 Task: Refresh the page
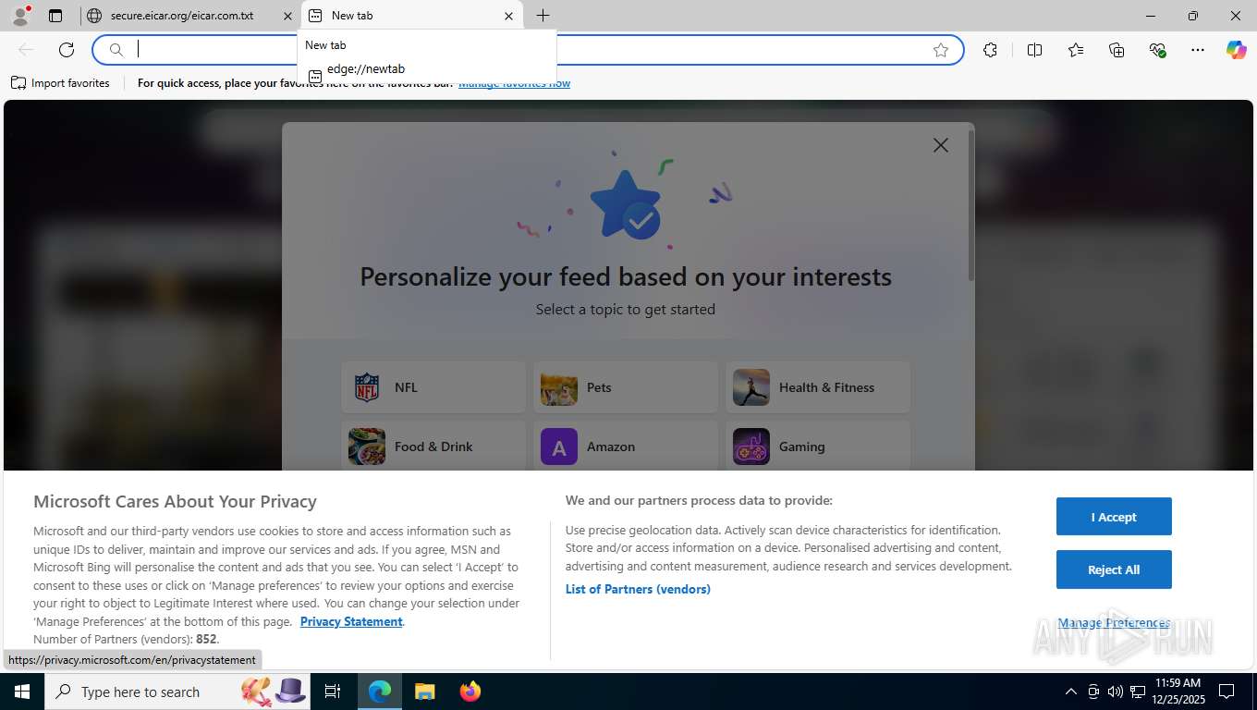(x=67, y=50)
